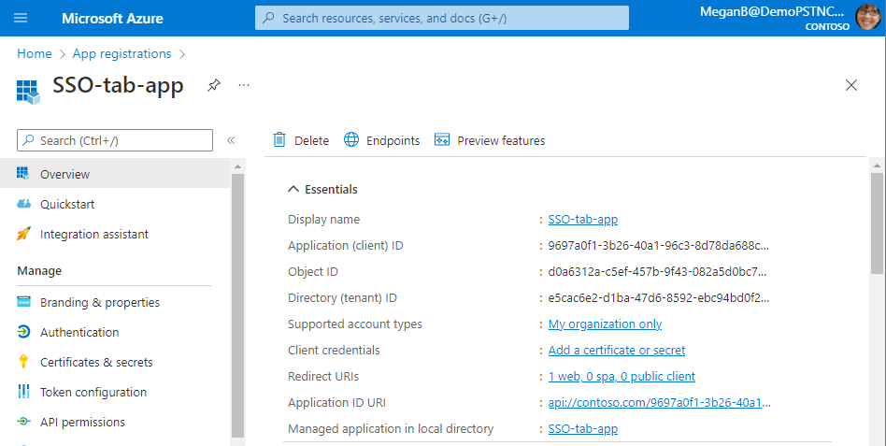Close the SSO-tab-app blade
The width and height of the screenshot is (886, 446).
coord(851,85)
